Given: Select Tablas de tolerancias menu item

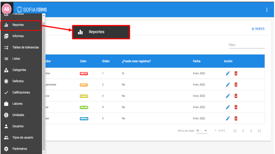Looking at the screenshot, I should click(25, 47).
